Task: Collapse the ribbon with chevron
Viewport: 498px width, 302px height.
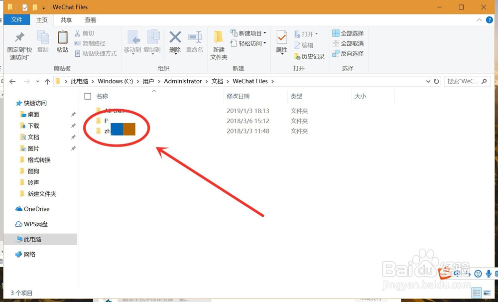Action: click(x=479, y=20)
